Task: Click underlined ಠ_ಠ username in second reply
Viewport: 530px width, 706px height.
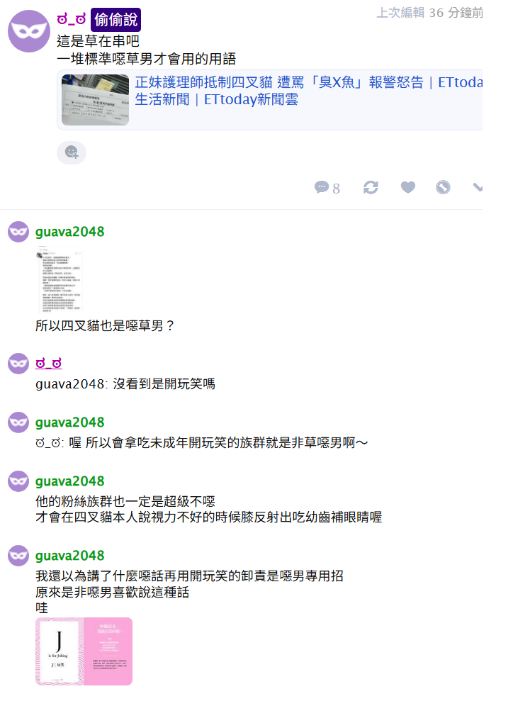Action: tap(49, 364)
